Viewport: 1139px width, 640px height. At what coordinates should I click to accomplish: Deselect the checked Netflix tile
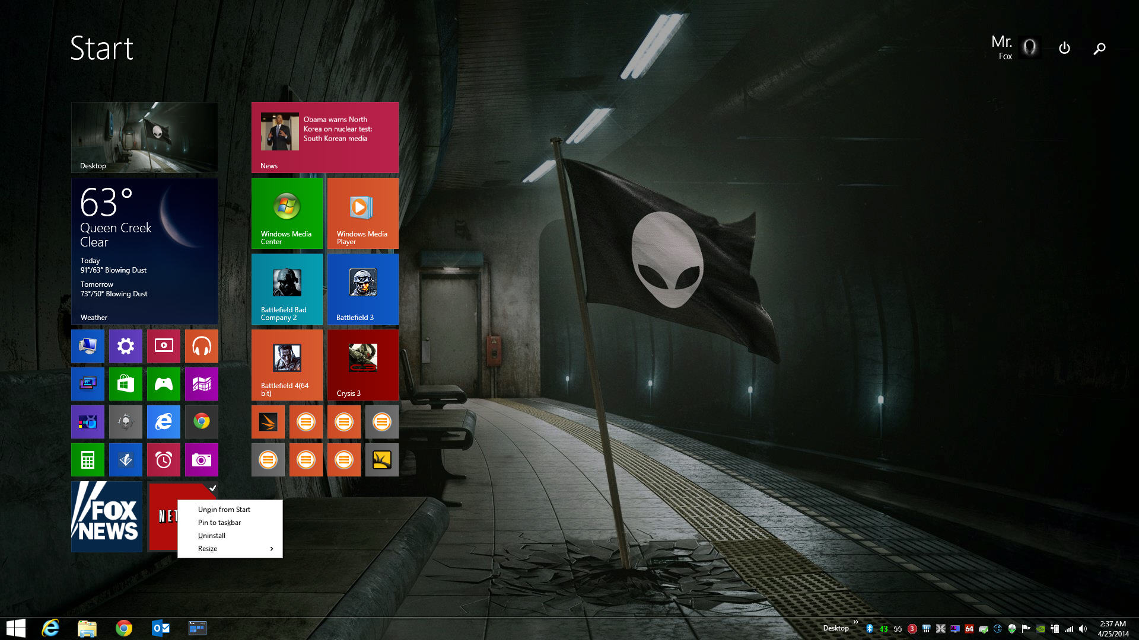coord(163,516)
